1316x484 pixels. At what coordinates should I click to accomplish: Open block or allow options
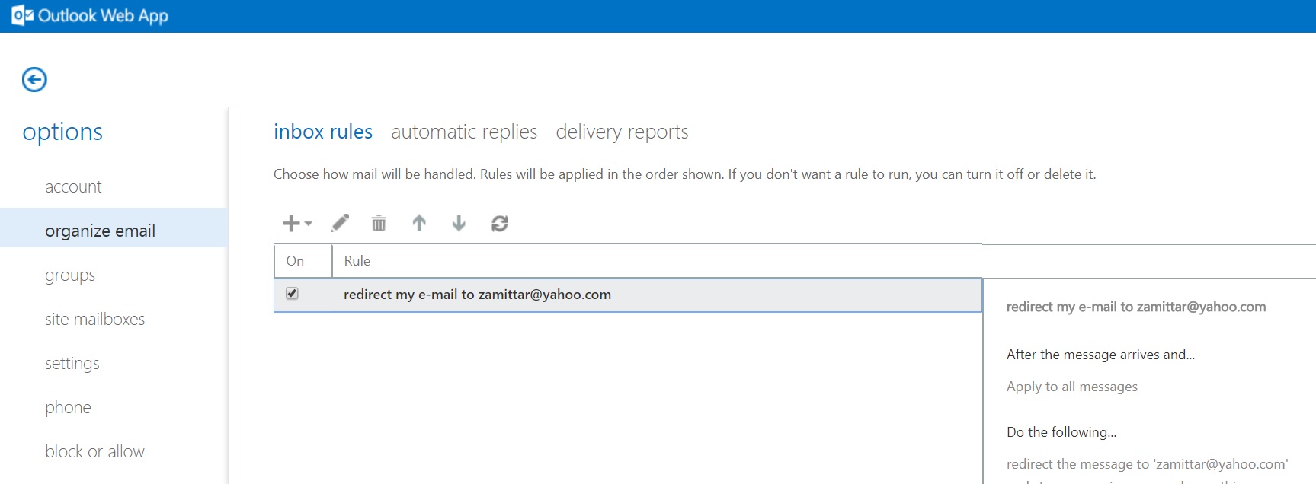pyautogui.click(x=94, y=452)
